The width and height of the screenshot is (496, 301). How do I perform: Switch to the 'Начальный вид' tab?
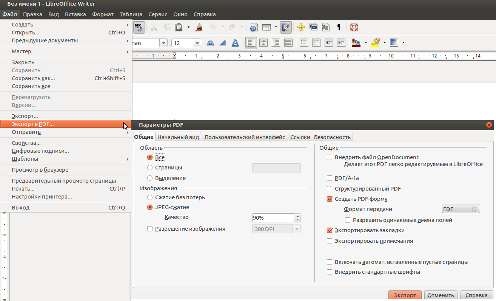click(178, 137)
